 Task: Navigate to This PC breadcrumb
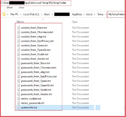click(14, 14)
